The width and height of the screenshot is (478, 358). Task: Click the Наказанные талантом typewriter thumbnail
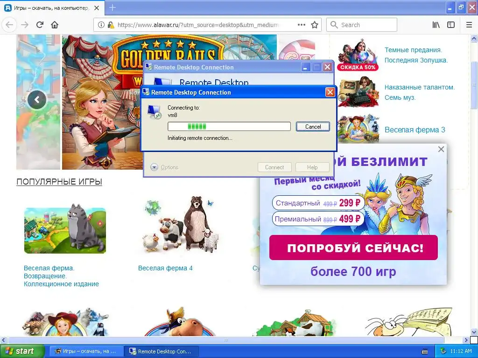(x=358, y=92)
